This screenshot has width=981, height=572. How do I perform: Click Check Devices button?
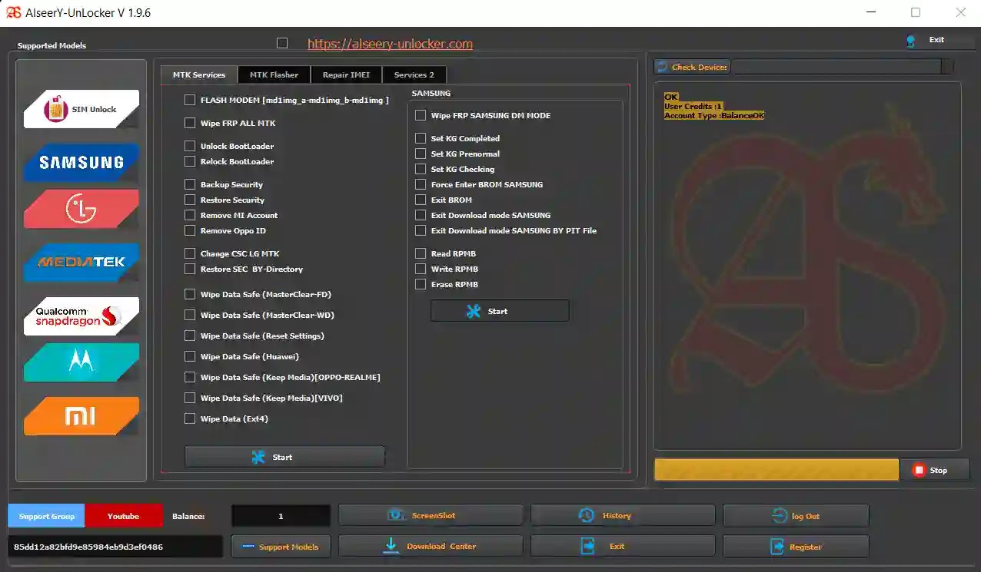point(692,67)
